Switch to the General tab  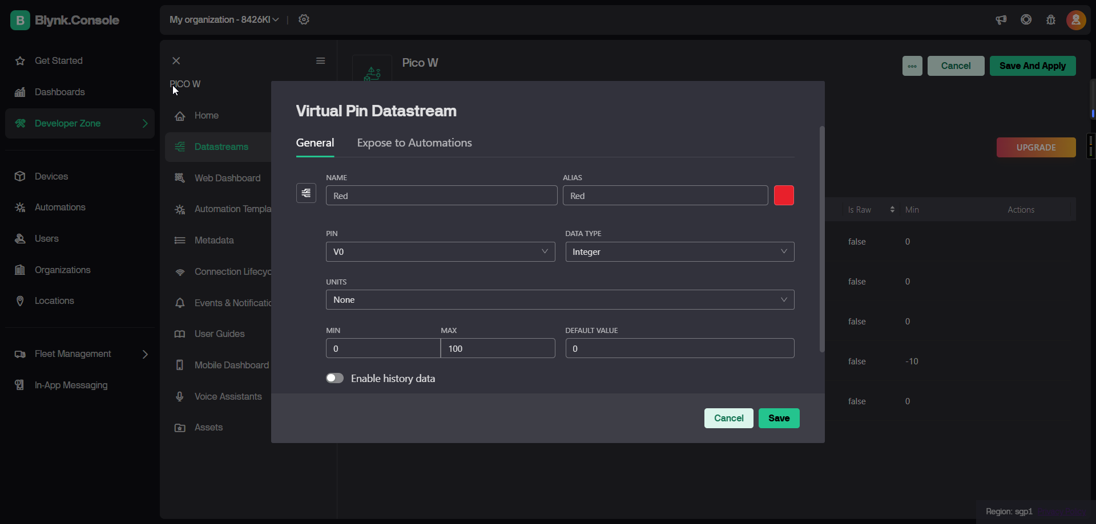click(315, 143)
